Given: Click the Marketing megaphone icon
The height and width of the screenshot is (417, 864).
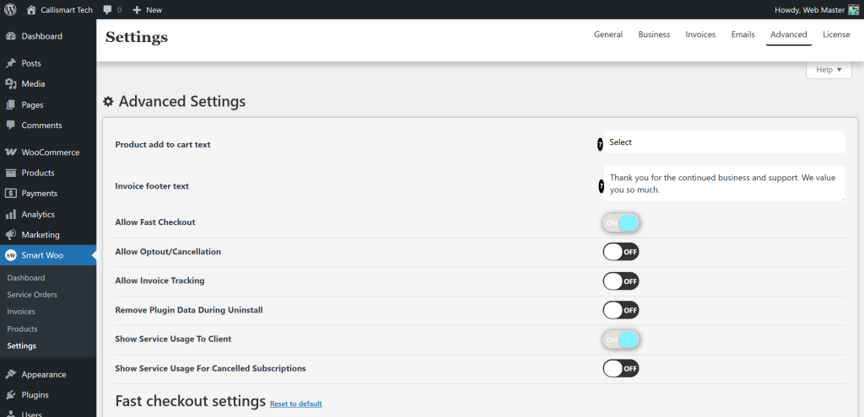Looking at the screenshot, I should pos(10,235).
